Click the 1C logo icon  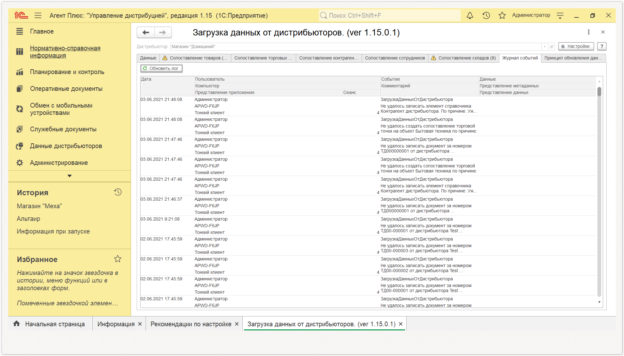coord(21,15)
